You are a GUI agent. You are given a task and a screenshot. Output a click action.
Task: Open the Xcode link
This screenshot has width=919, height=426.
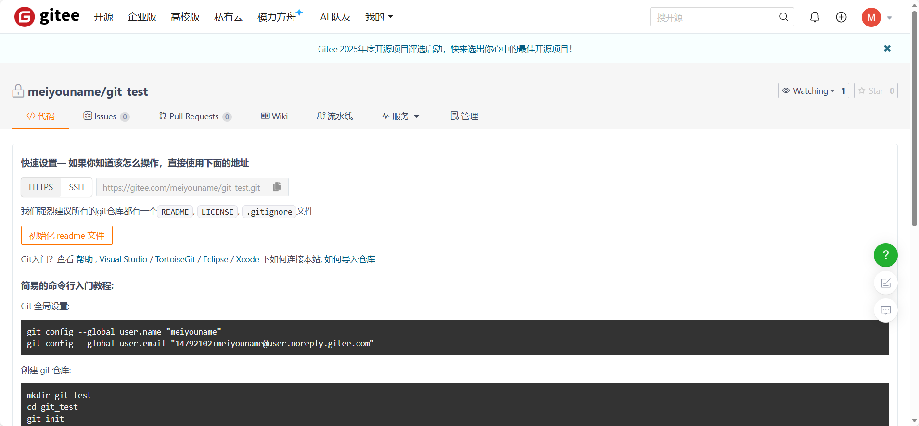(247, 259)
